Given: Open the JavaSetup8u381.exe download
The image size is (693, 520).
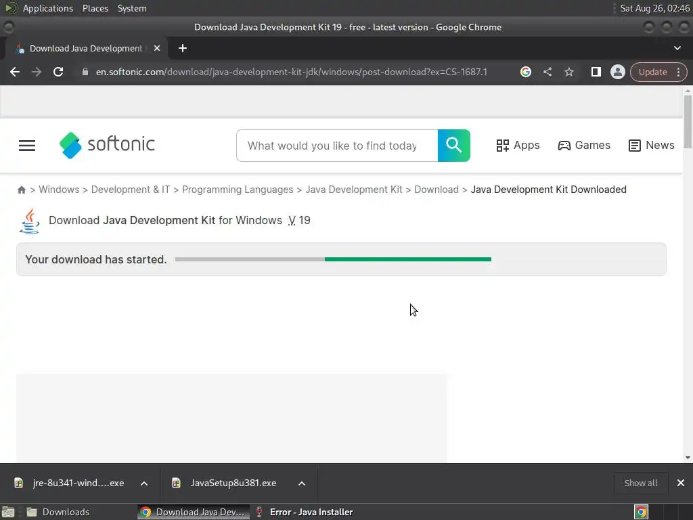Looking at the screenshot, I should pos(225,483).
